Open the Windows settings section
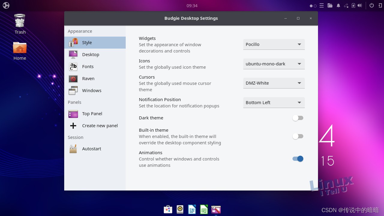 (95, 91)
